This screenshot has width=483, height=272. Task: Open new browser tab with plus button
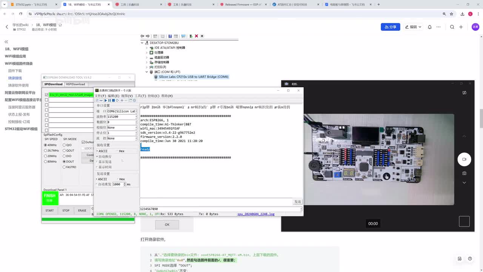378,5
